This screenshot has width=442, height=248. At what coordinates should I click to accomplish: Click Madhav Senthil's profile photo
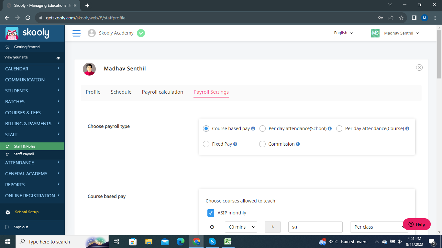click(x=89, y=69)
